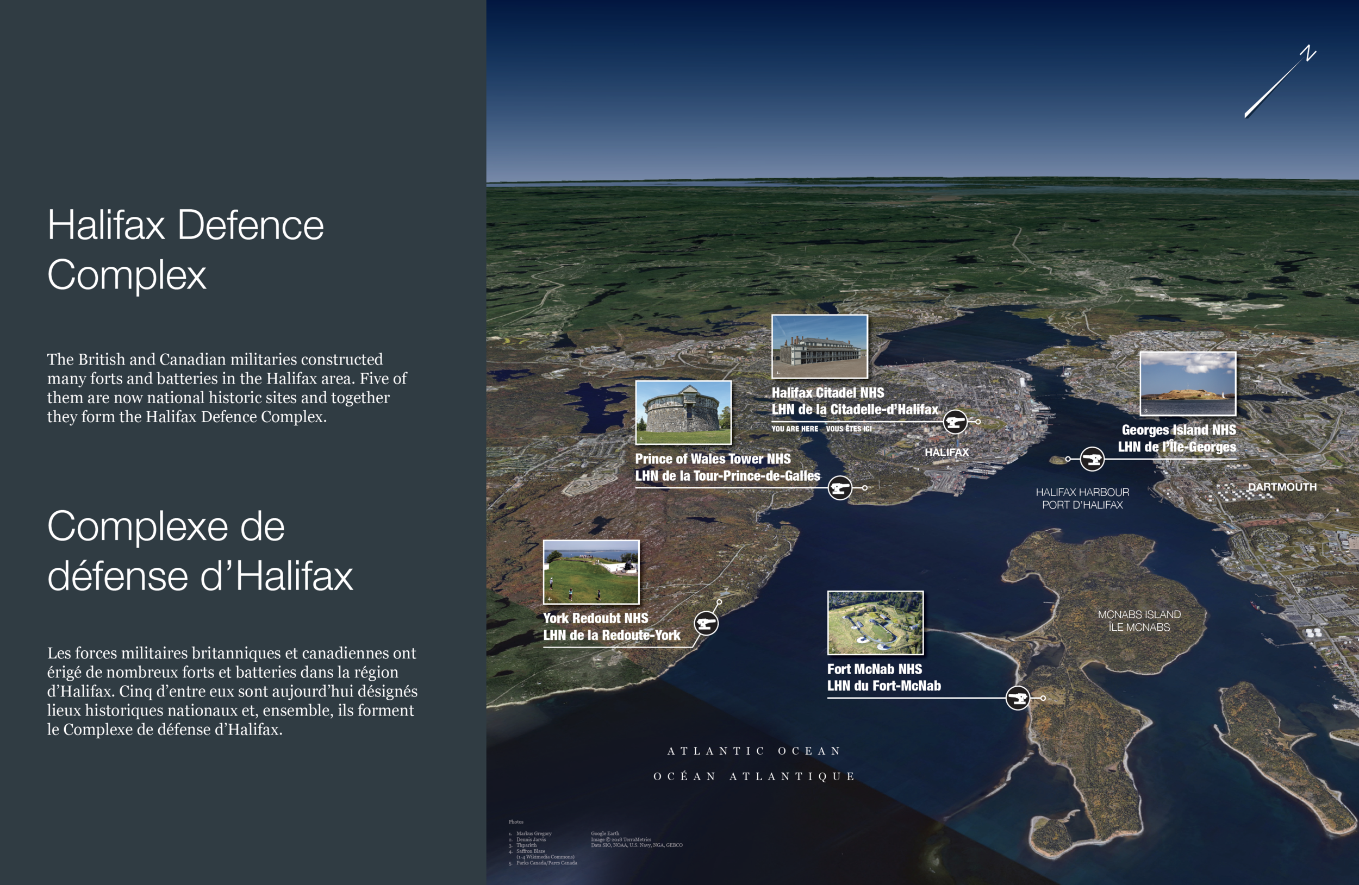Viewport: 1359px width, 885px height.
Task: Click the 'ATLANTIC OCEAN' label
Action: (755, 751)
